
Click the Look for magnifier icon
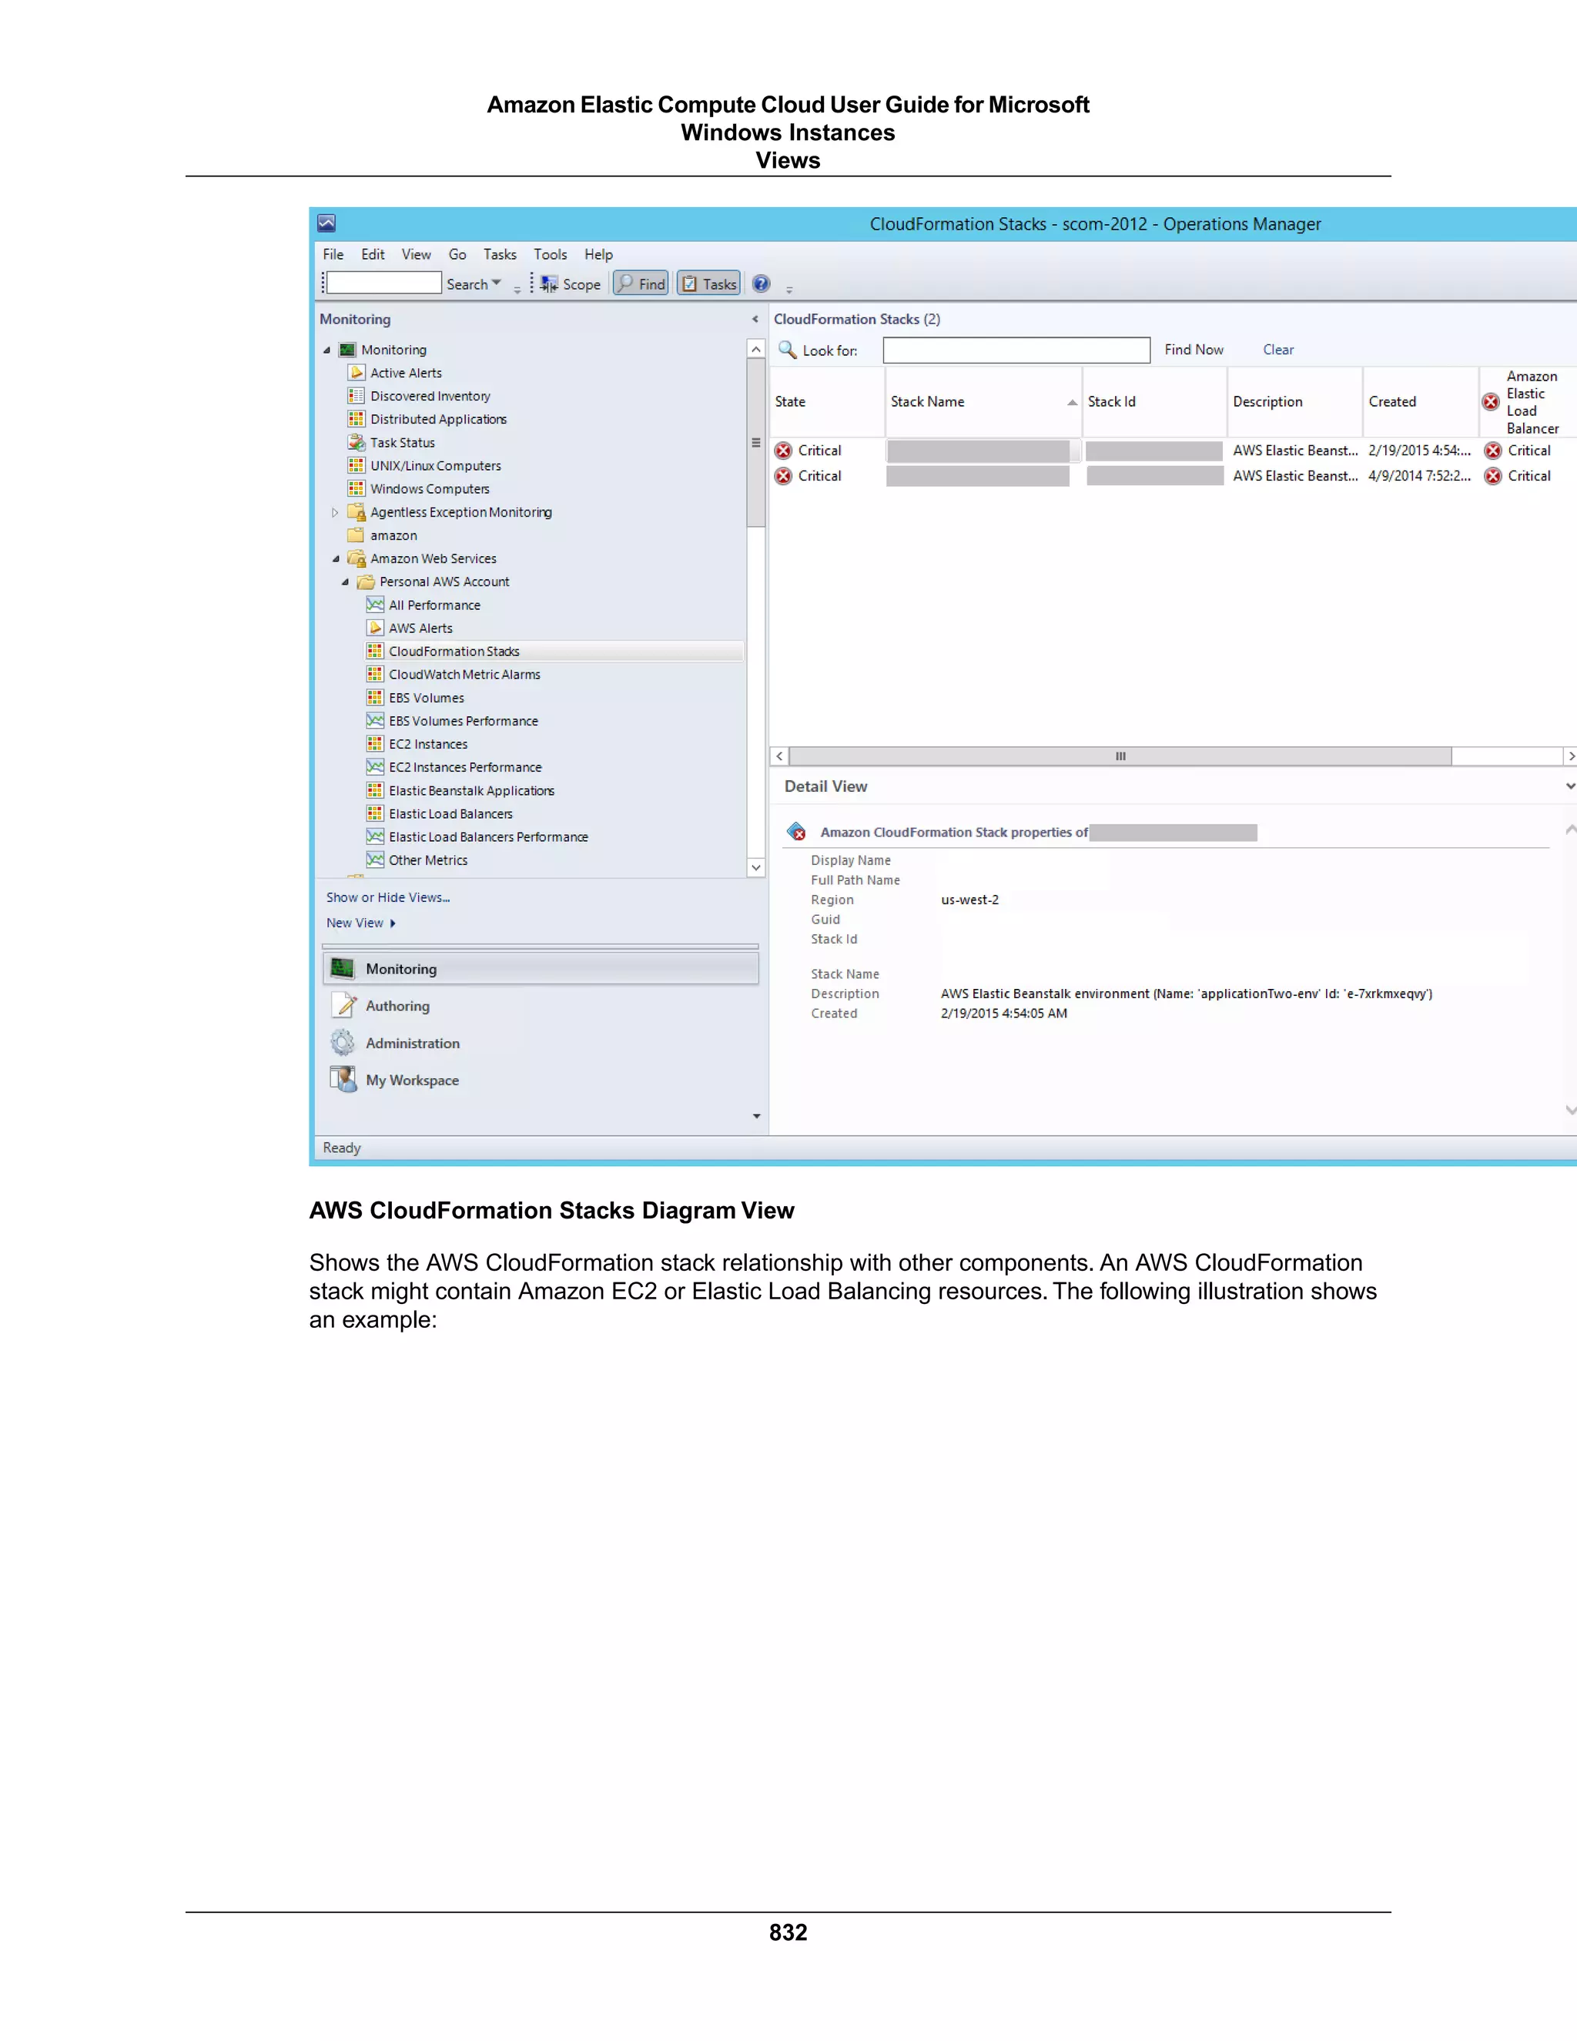788,350
